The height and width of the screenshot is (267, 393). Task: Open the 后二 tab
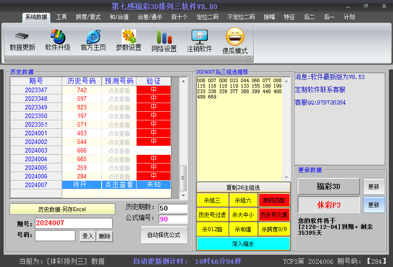[x=309, y=17]
